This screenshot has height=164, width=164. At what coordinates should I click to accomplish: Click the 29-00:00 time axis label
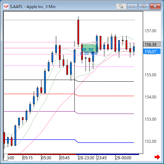pos(123,158)
